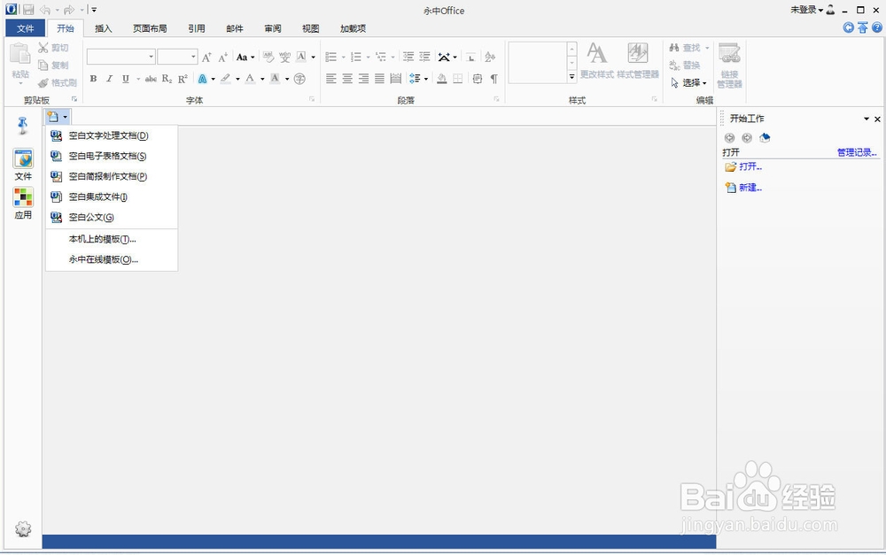Choose blank official document 空白公文(G)
The height and width of the screenshot is (555, 886).
[x=112, y=217]
